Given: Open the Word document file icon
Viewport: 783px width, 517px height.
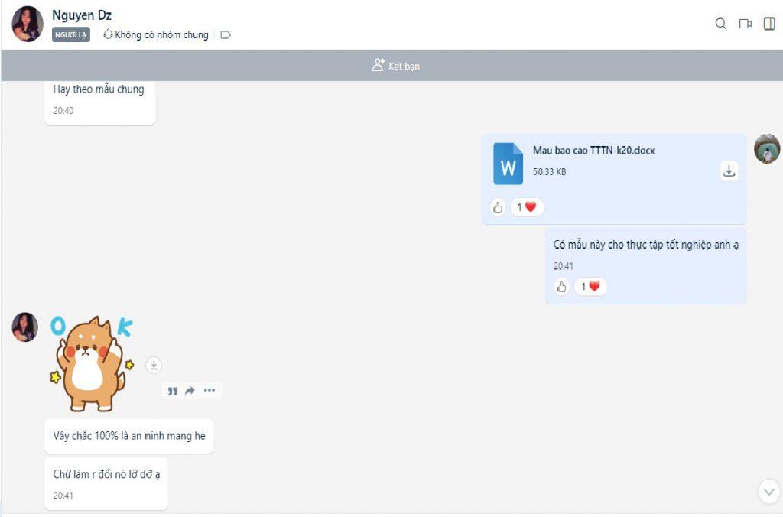Looking at the screenshot, I should (508, 164).
